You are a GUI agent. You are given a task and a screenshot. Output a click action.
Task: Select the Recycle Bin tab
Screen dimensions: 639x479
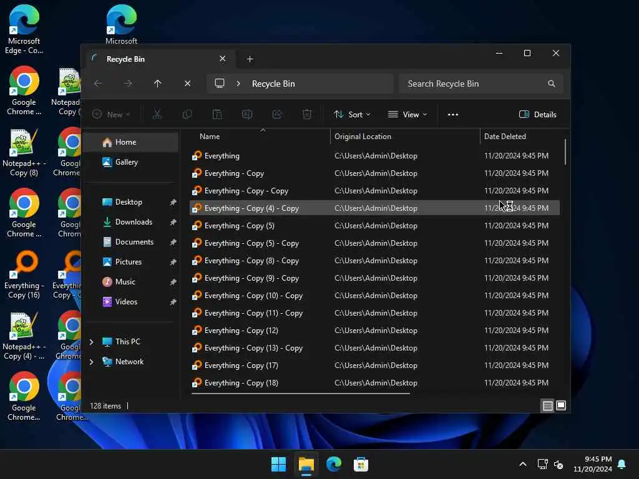159,59
